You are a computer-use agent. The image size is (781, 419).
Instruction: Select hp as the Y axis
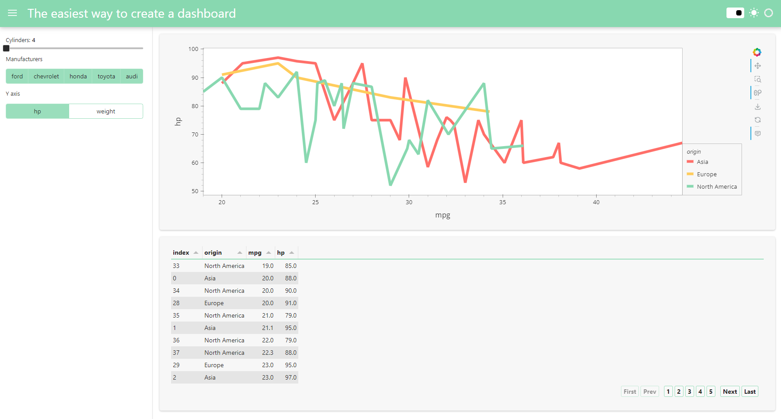pos(37,112)
